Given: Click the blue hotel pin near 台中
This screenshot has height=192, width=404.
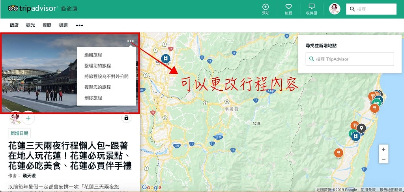Looking at the screenshot, I should [165, 59].
